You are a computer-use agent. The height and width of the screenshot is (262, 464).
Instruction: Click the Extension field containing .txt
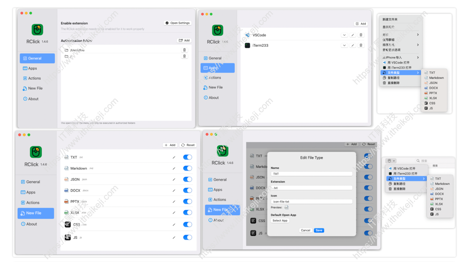(311, 188)
